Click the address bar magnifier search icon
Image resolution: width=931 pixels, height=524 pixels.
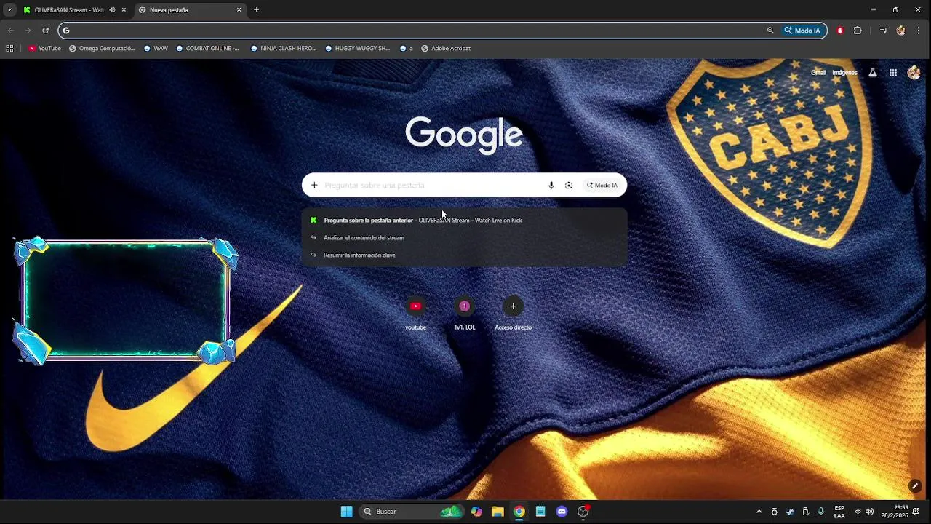(770, 31)
